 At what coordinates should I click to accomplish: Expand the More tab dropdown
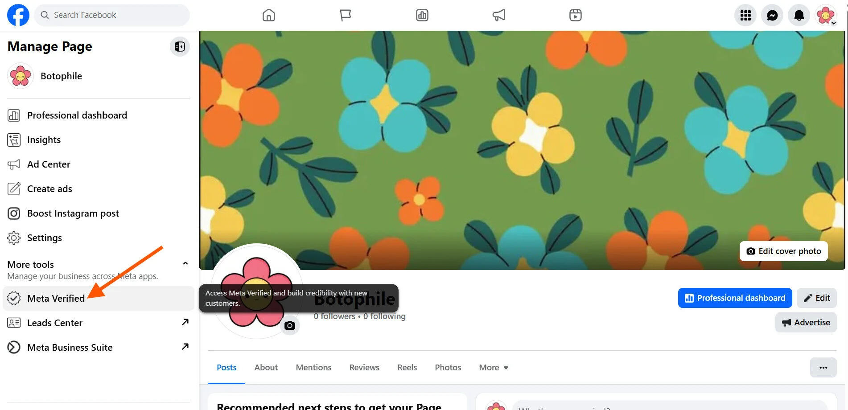point(494,368)
